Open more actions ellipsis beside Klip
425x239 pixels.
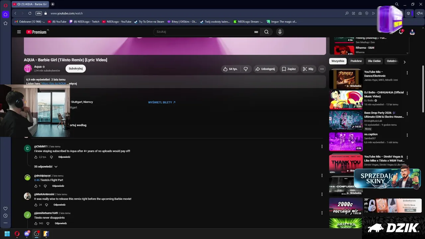point(322,69)
